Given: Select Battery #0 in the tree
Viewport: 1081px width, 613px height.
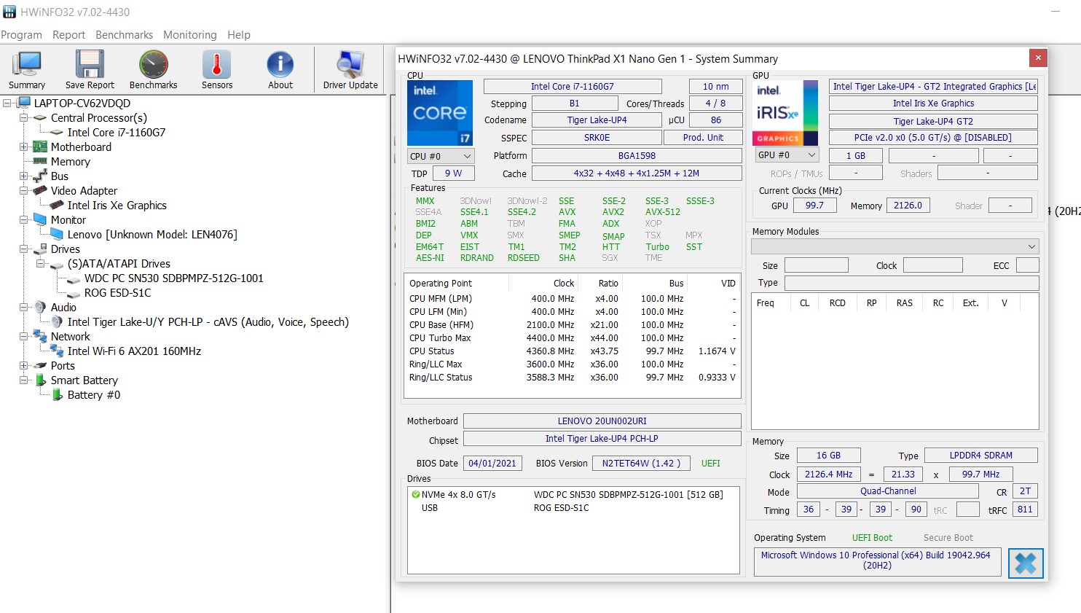Looking at the screenshot, I should point(94,395).
